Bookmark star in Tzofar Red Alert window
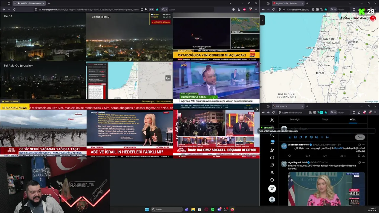Screen dimensions: 379x213 pos(326,9)
